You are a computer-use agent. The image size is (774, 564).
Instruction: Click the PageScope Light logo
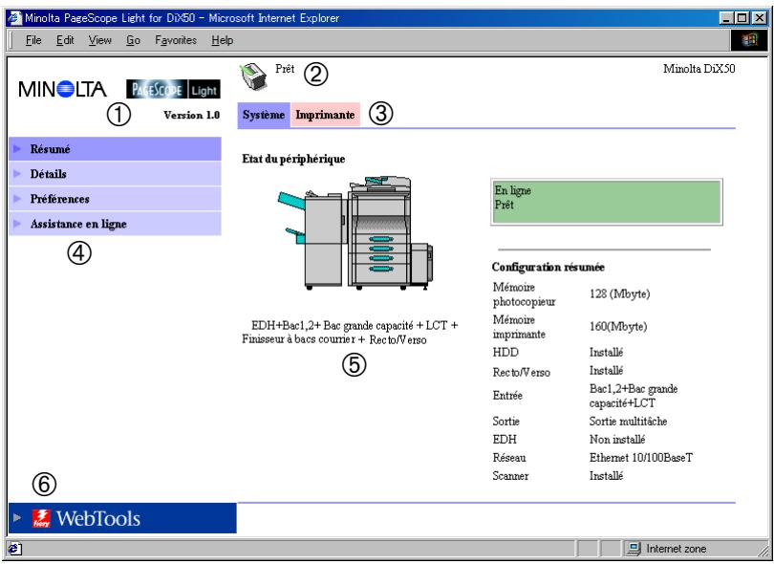click(173, 90)
